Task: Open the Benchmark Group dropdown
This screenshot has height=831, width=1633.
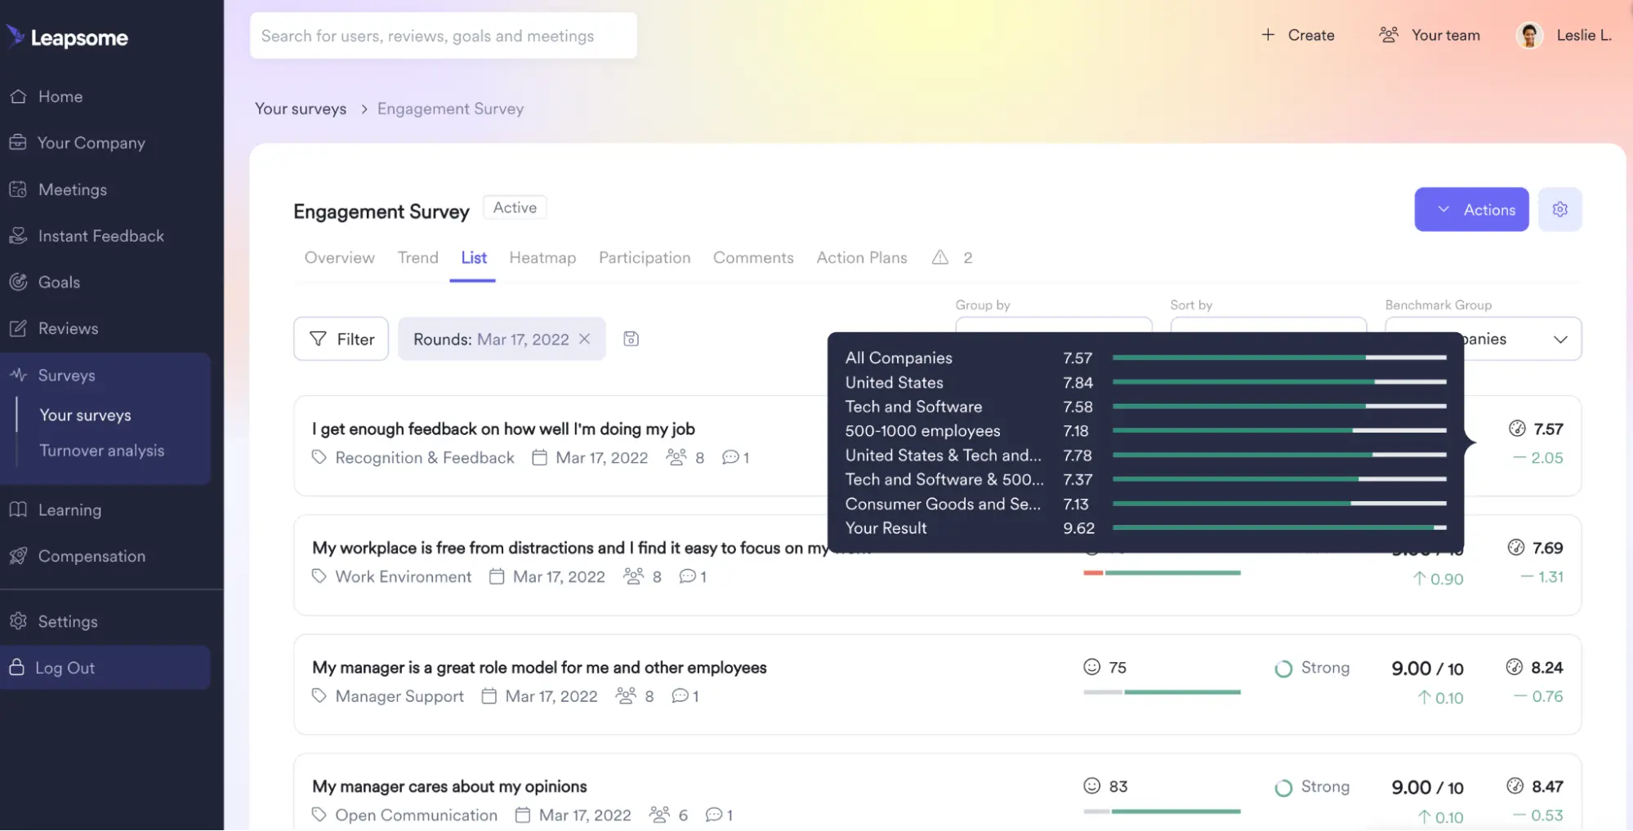Action: coord(1482,339)
